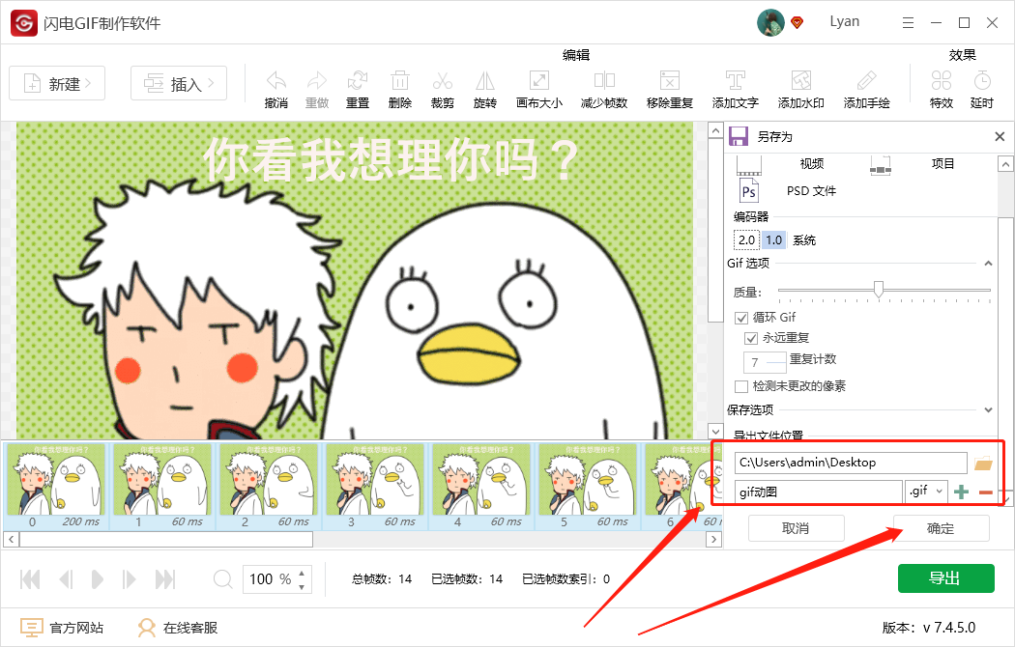Open the 添加文字 add text tool

click(735, 81)
